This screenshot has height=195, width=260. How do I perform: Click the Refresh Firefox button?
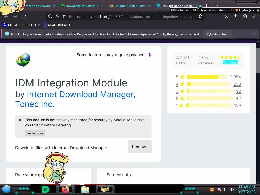(218, 34)
